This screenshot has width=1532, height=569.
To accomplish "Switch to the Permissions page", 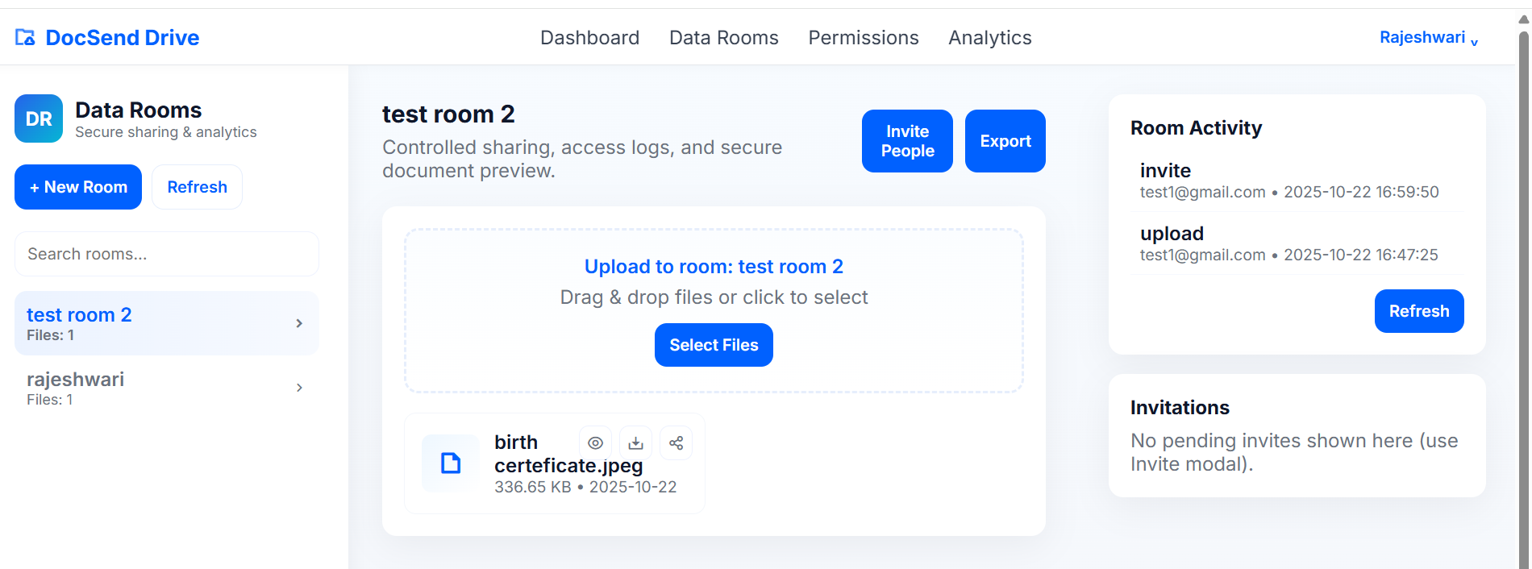I will click(863, 38).
